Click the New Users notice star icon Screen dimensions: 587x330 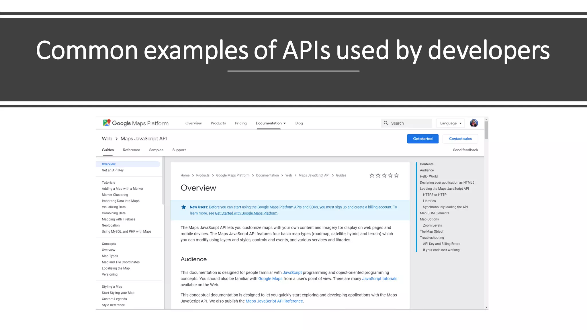[184, 207]
